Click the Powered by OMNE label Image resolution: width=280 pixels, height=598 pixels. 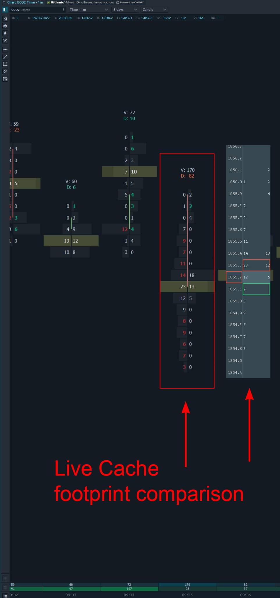pyautogui.click(x=130, y=2)
